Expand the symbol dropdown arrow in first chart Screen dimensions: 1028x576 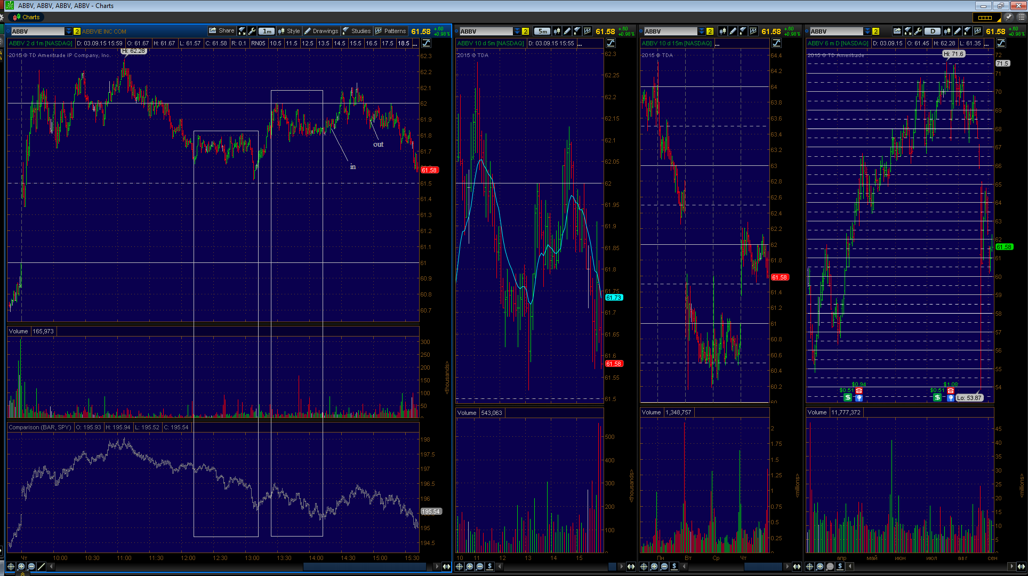point(68,31)
